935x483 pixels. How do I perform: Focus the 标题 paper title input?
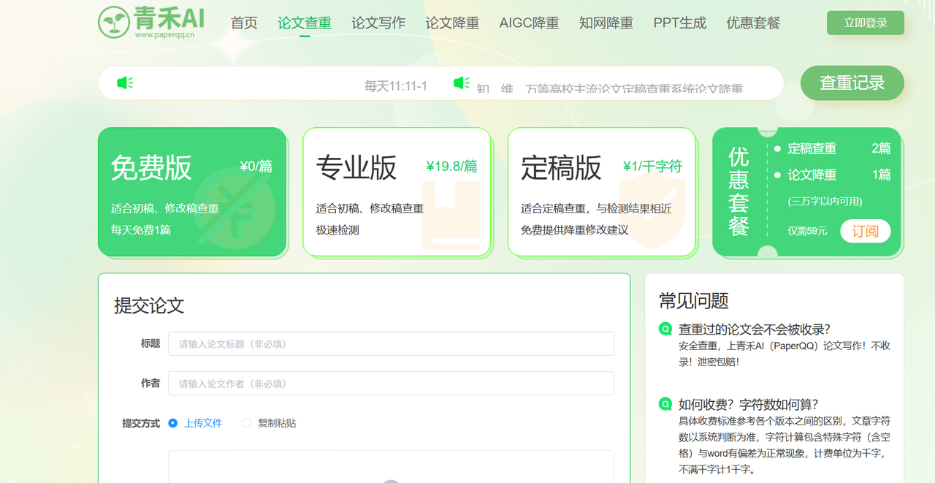391,343
